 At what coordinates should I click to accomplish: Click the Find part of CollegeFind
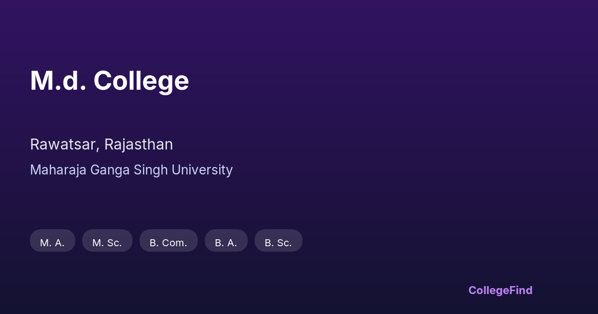[x=520, y=290]
